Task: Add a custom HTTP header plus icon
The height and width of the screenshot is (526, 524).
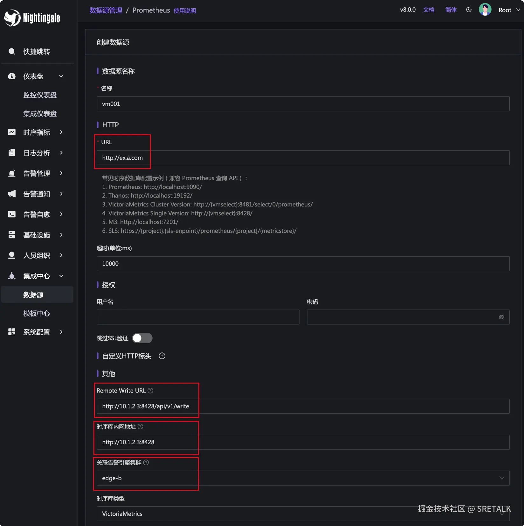Action: (x=162, y=356)
